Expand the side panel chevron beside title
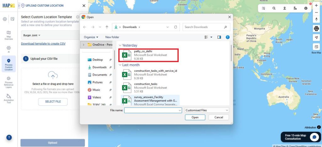322x147 pixels. (x=19, y=6)
